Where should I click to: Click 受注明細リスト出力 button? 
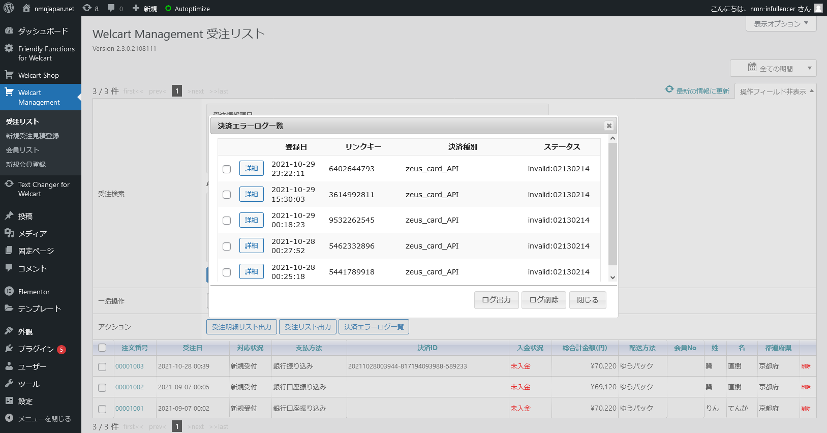(x=242, y=327)
